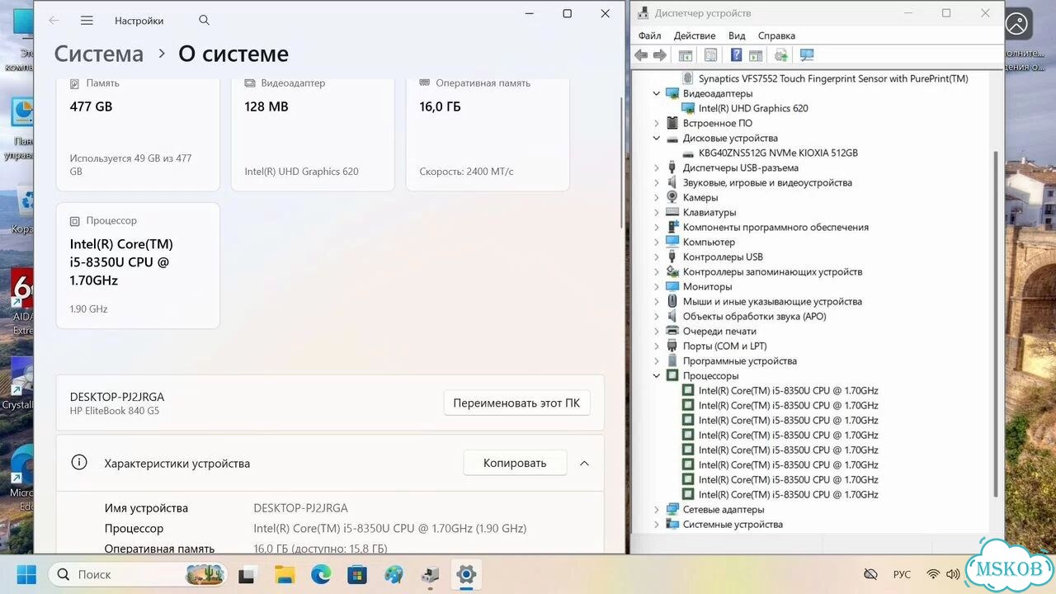Open Вид menu in Device Manager
This screenshot has height=594, width=1056.
[x=737, y=35]
